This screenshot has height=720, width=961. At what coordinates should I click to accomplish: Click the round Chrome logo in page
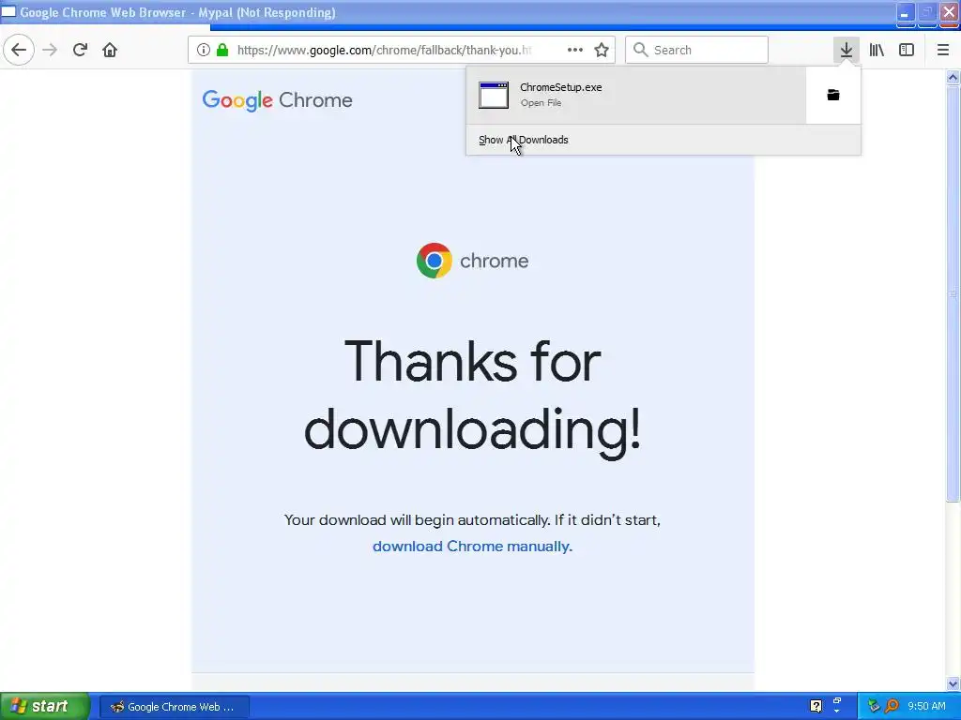coord(434,261)
